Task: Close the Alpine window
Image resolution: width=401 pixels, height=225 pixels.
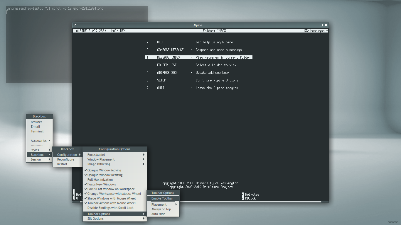Action: (x=326, y=25)
